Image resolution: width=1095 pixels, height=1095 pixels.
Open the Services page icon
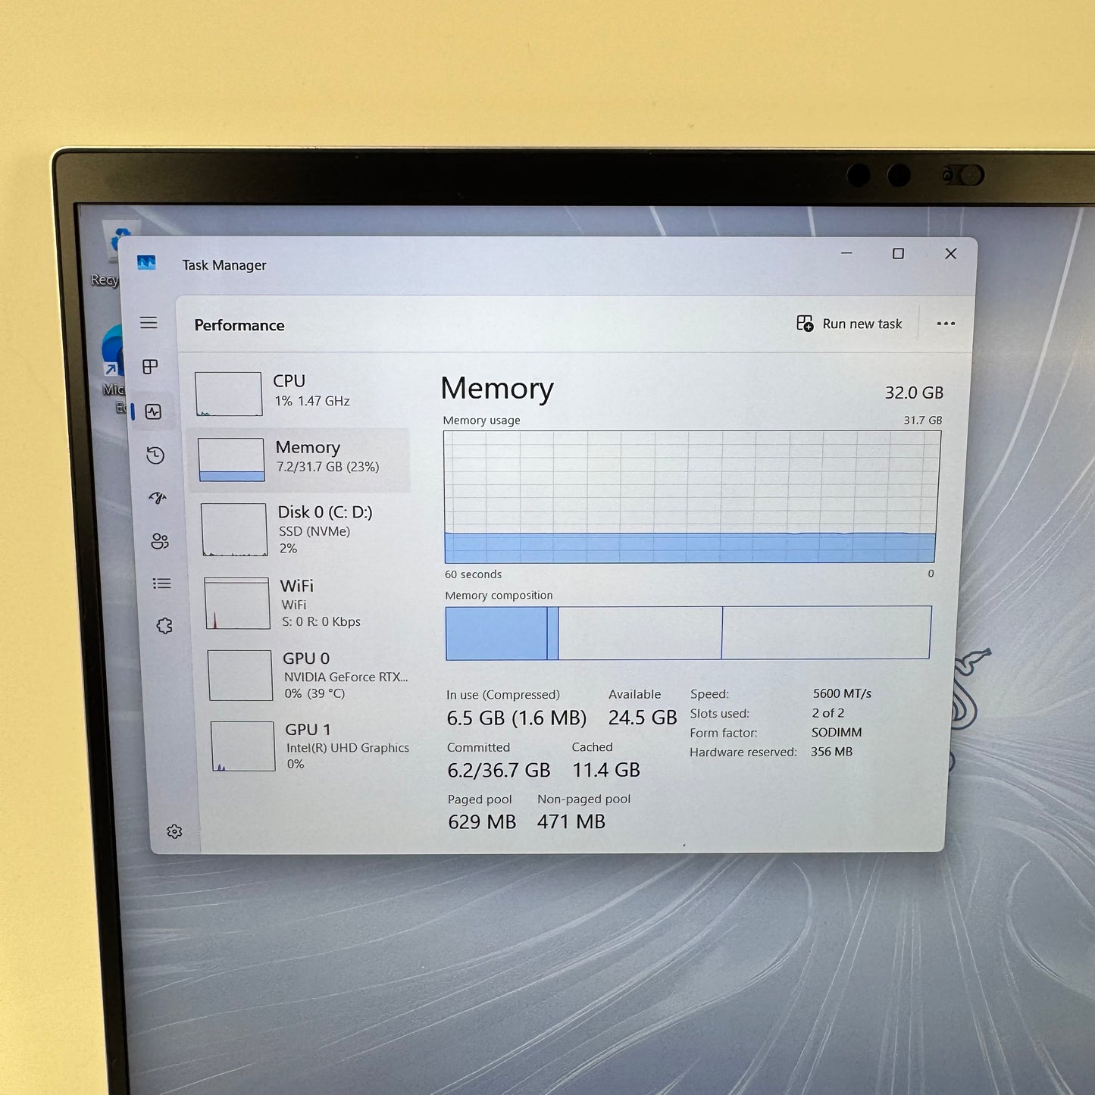(x=164, y=626)
